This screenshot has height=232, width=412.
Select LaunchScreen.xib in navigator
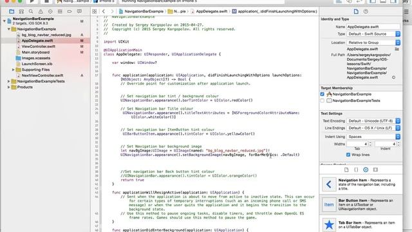tap(37, 64)
